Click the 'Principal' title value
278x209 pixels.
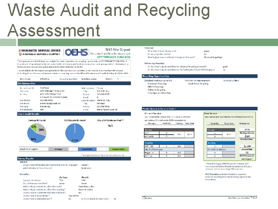coord(101,103)
